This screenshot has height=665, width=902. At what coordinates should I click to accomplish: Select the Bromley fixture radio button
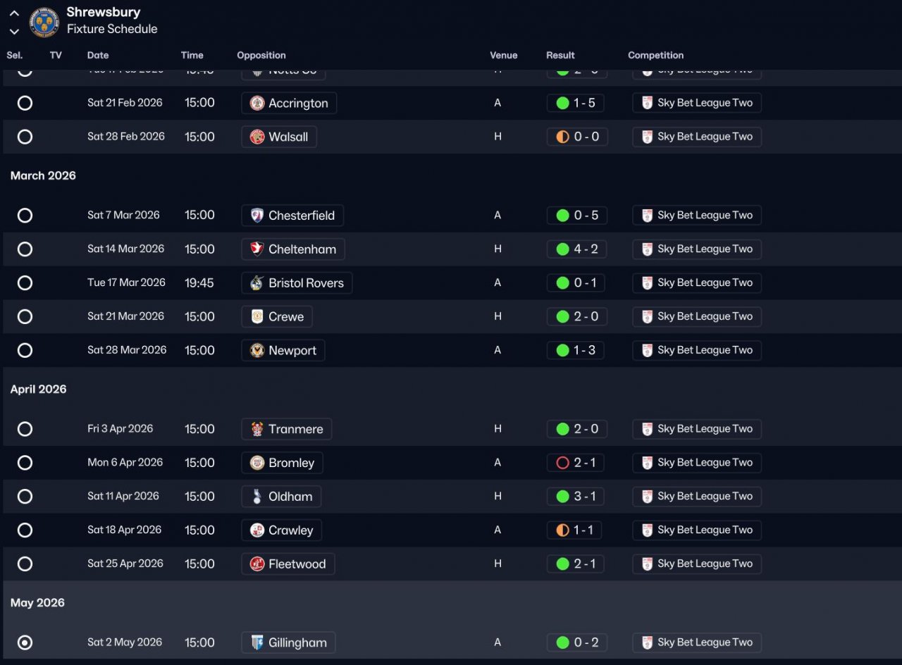pyautogui.click(x=25, y=463)
